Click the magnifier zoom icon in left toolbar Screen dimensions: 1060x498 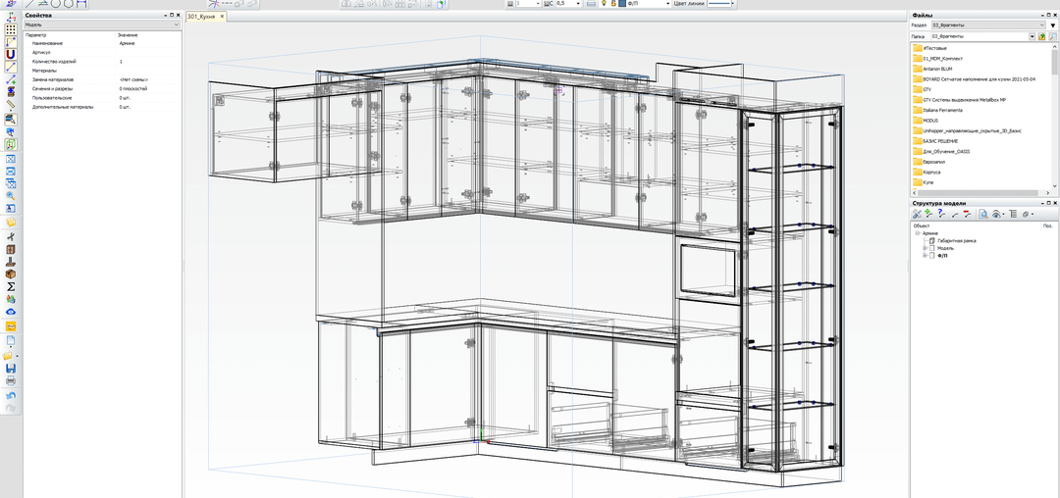pyautogui.click(x=10, y=195)
